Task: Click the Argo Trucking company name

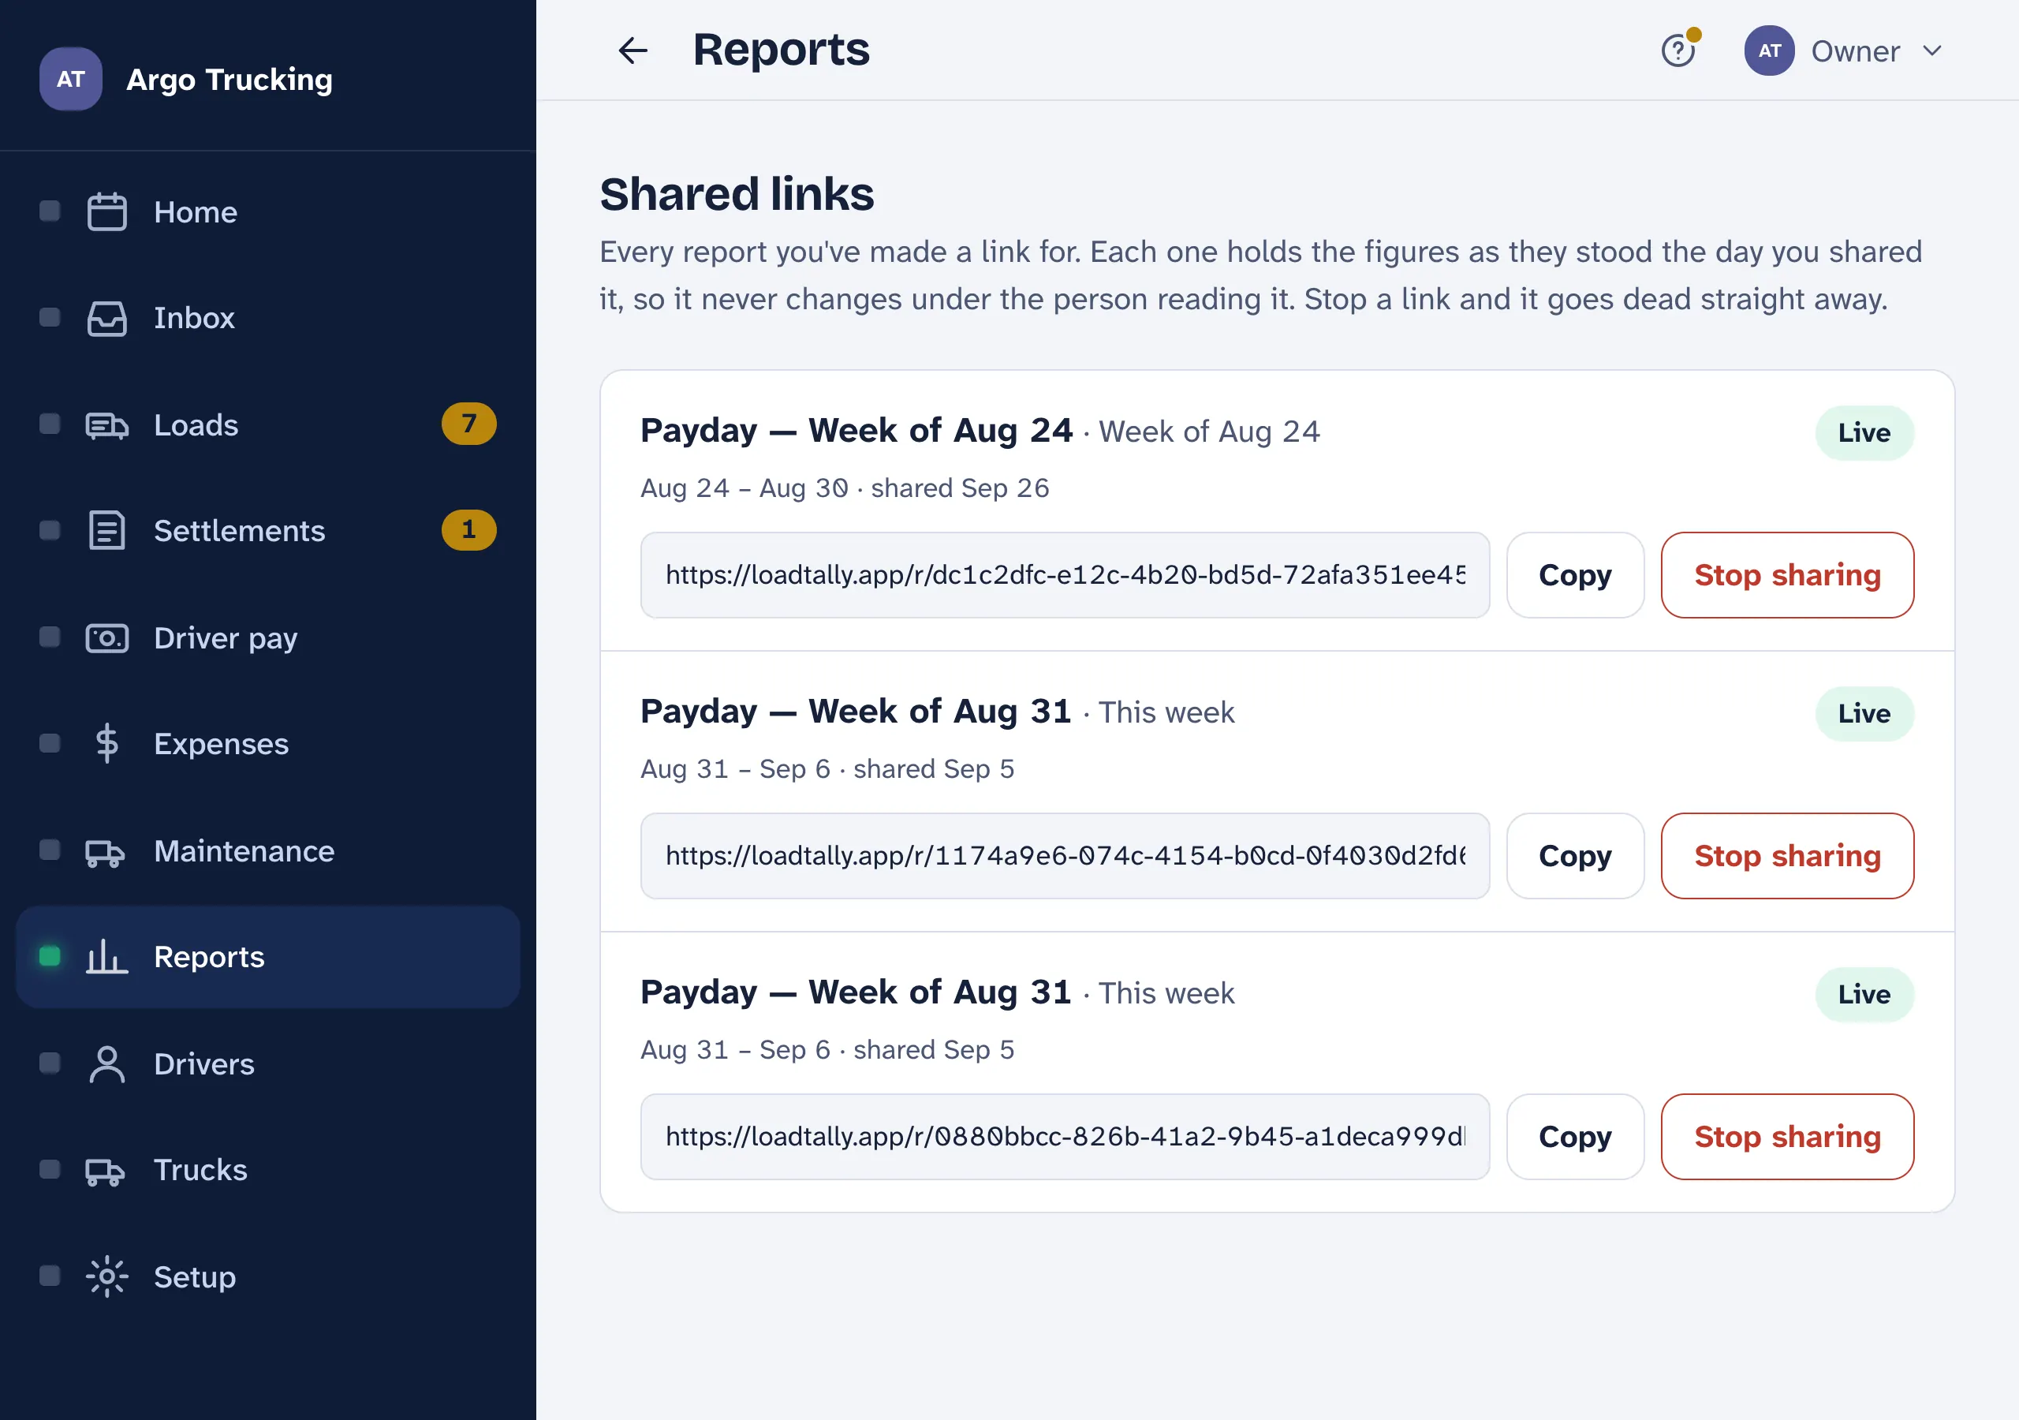Action: pos(230,80)
